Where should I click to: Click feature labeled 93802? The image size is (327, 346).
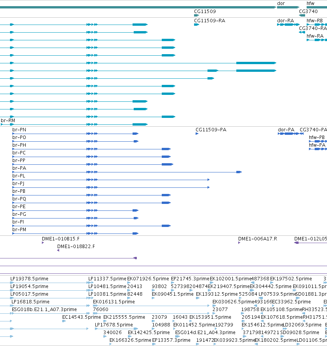[159, 286]
